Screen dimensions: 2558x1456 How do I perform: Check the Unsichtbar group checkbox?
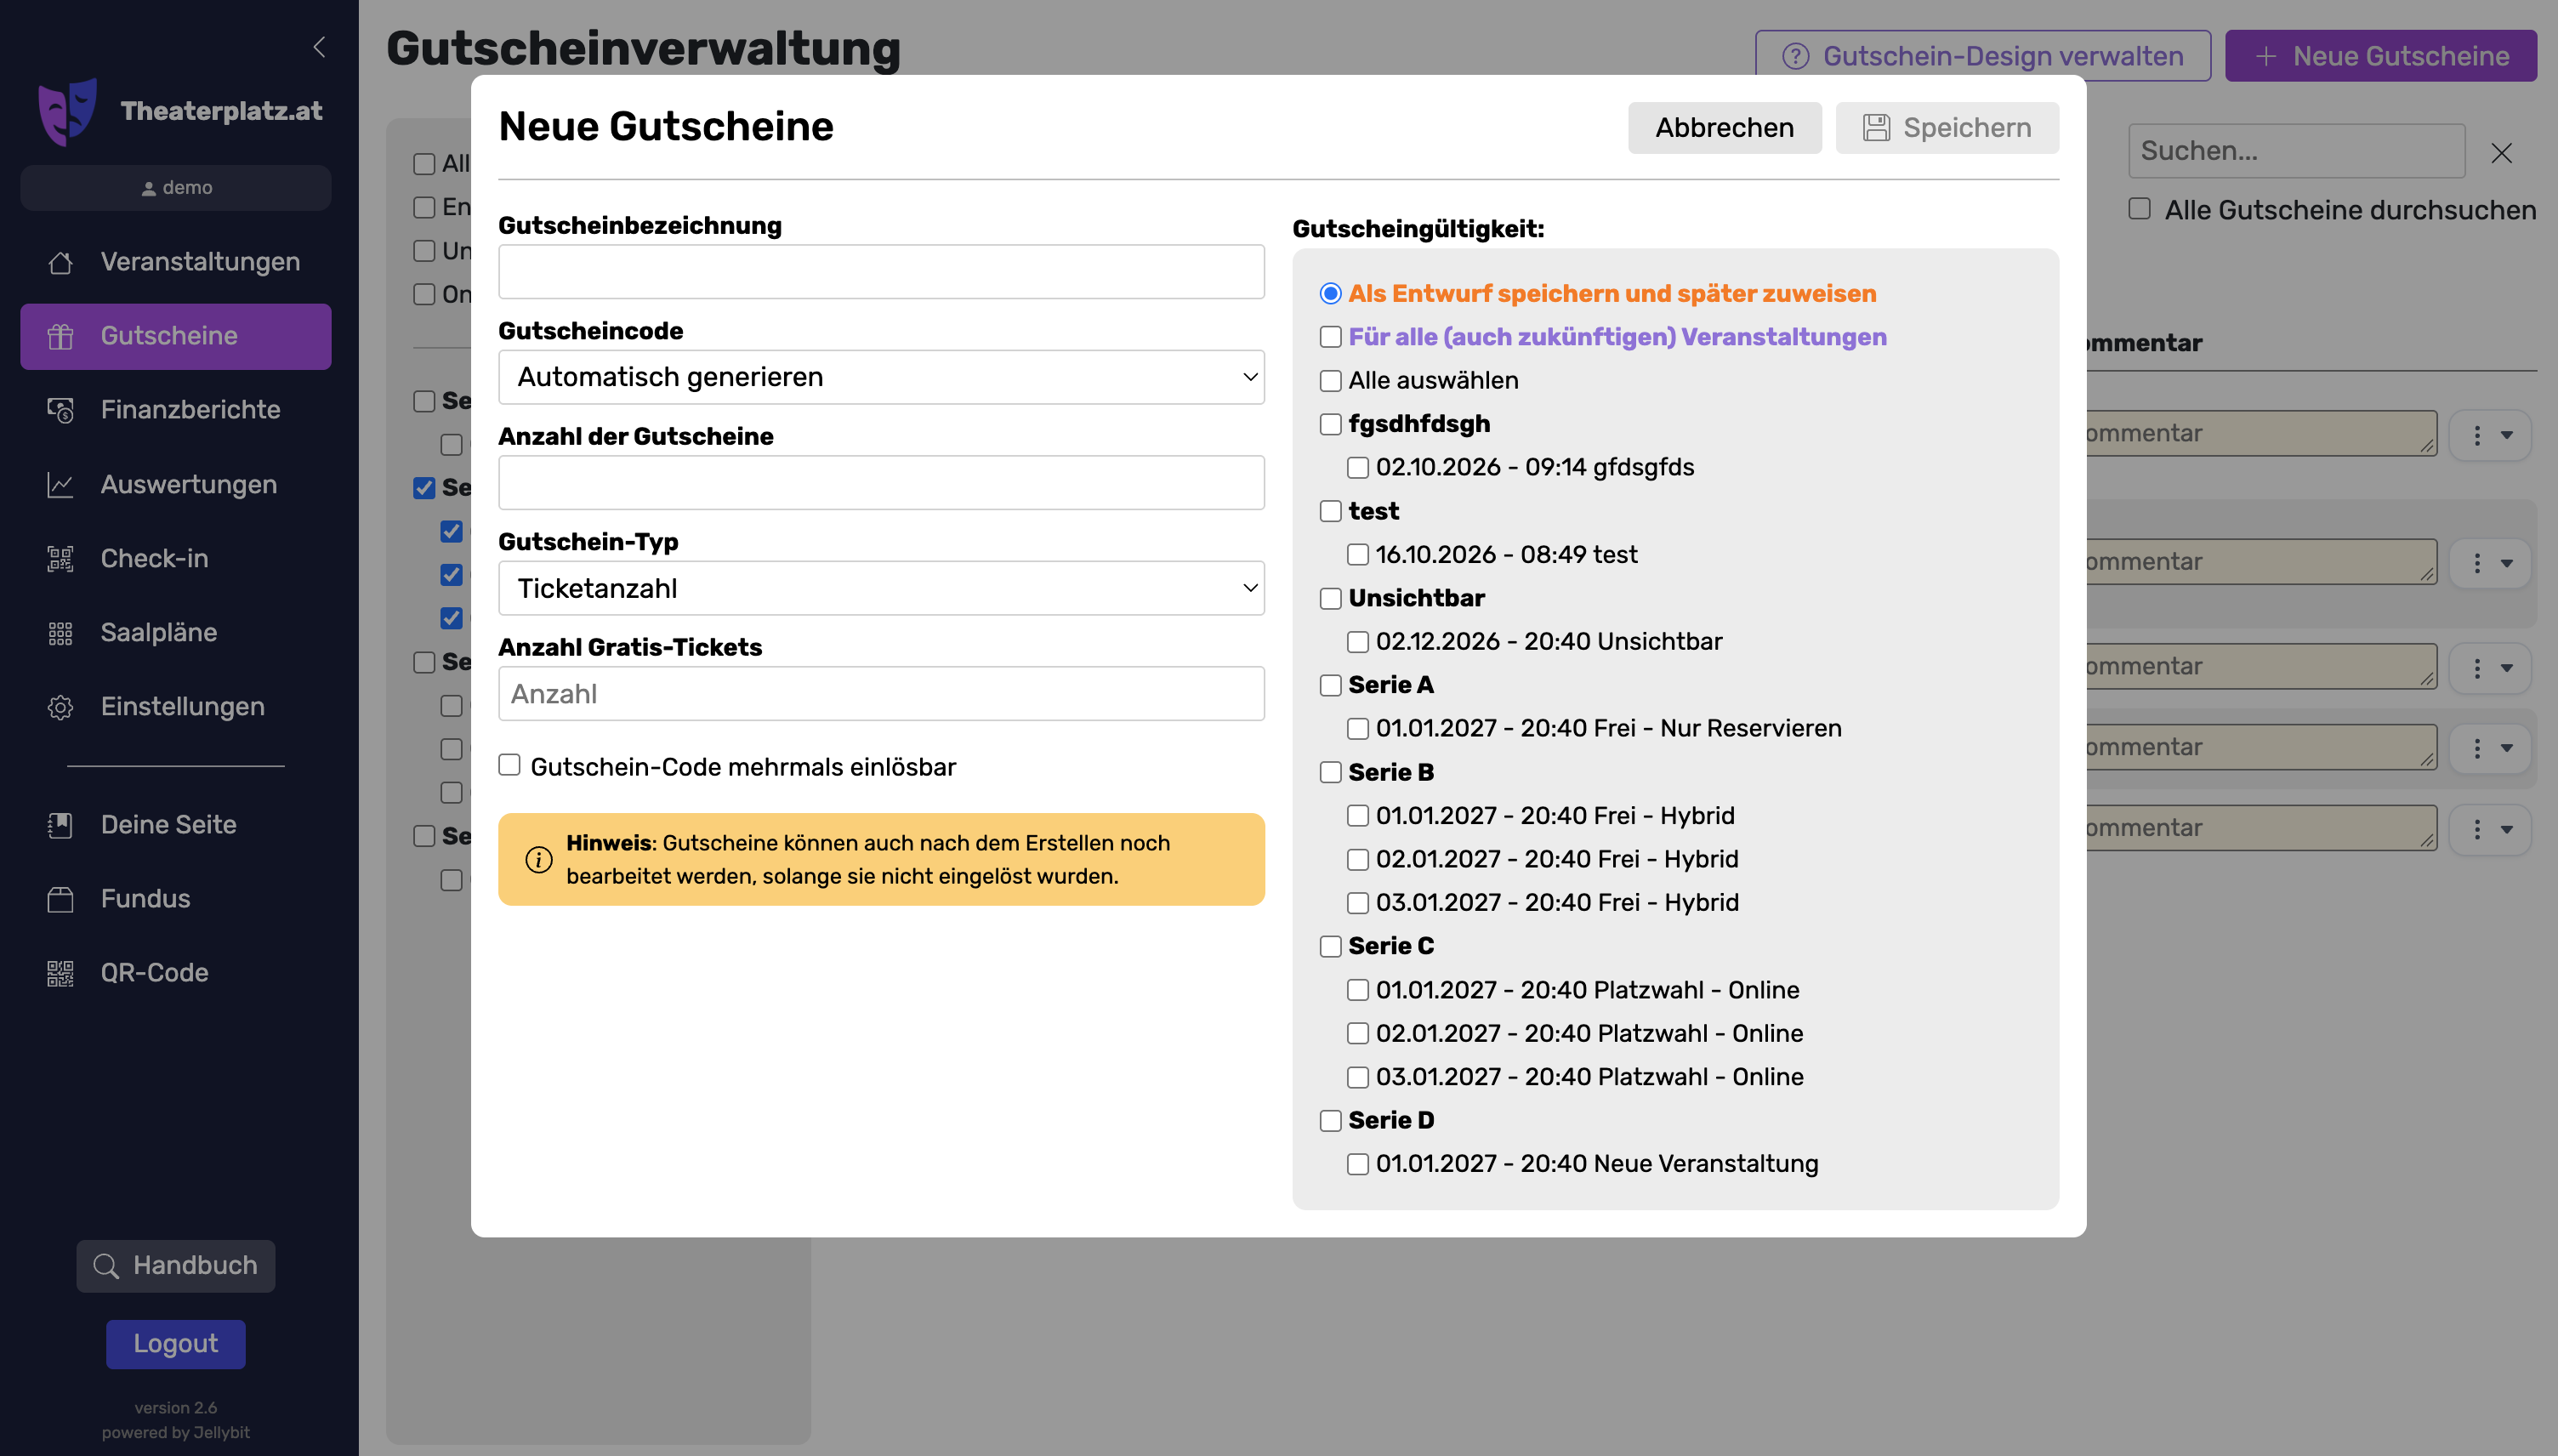1331,598
